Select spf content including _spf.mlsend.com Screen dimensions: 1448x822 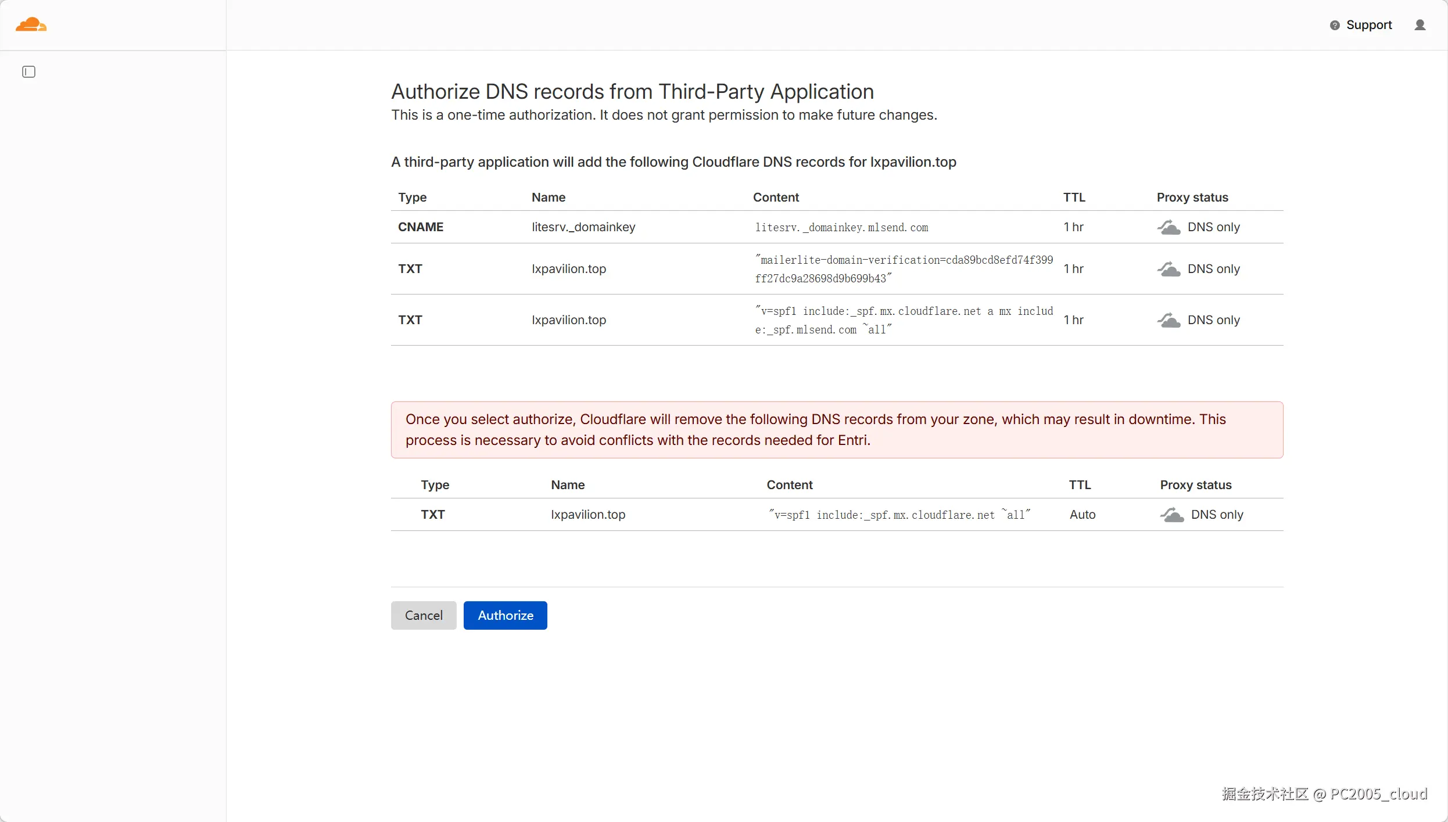(x=904, y=320)
